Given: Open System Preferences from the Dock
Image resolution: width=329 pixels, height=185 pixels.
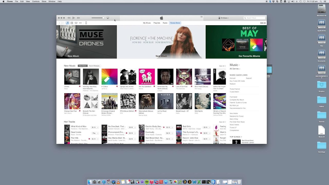Looking at the screenshot, I should (95, 182).
